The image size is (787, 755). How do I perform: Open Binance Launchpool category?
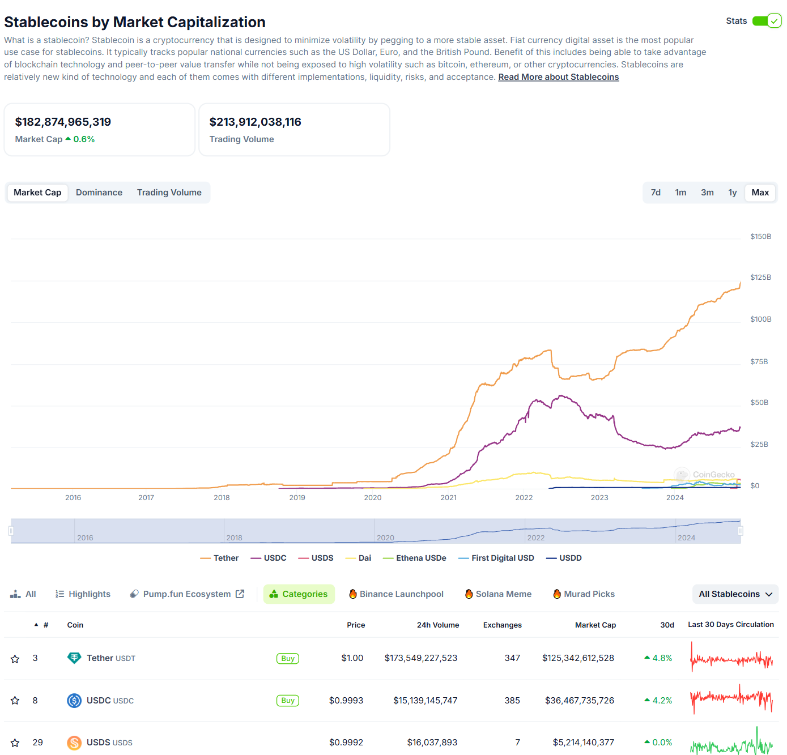coord(396,594)
